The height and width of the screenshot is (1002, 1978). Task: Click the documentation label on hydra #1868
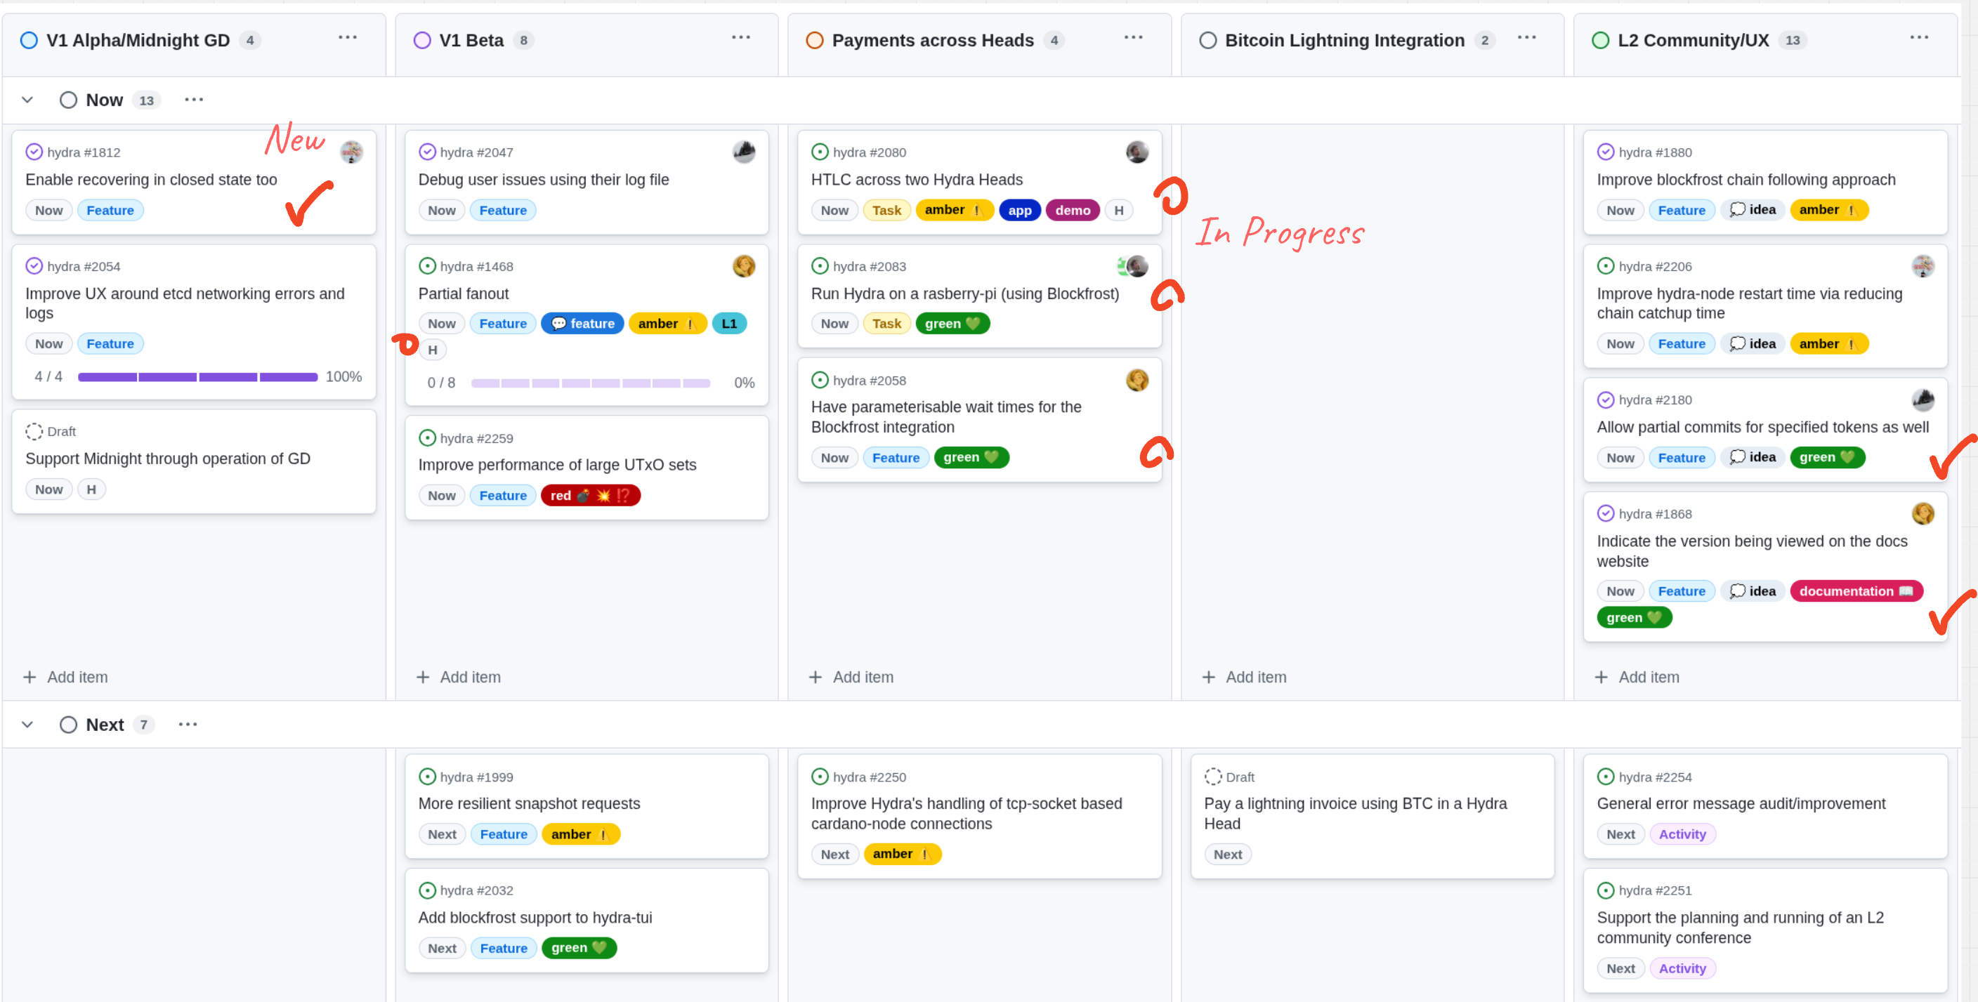click(1855, 591)
